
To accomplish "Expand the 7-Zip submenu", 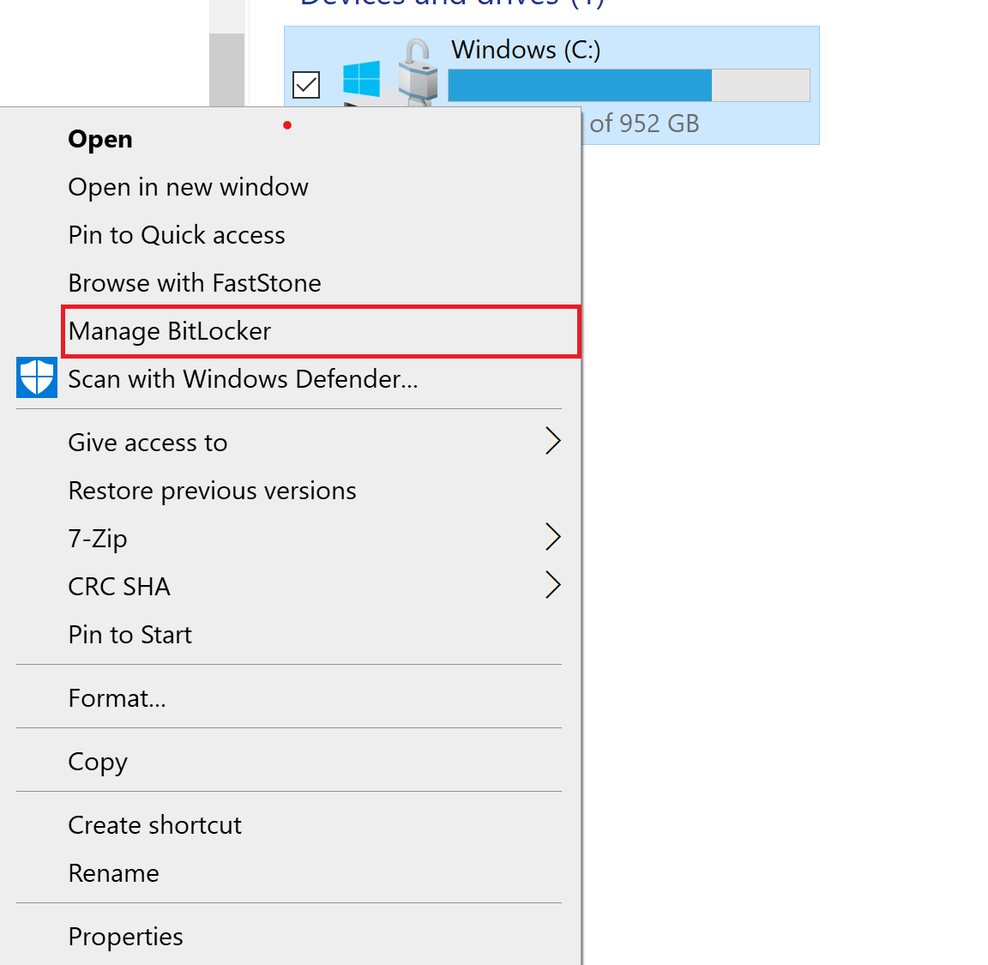I will [x=98, y=539].
